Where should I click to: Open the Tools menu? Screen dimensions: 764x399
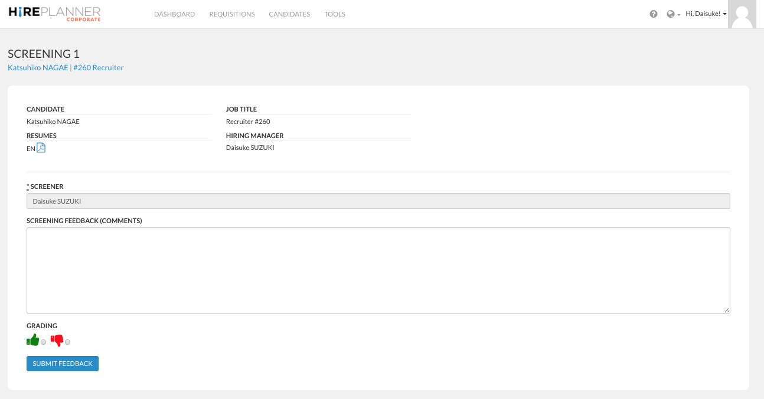point(335,14)
